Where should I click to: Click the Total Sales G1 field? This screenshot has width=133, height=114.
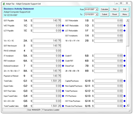pos(47,81)
